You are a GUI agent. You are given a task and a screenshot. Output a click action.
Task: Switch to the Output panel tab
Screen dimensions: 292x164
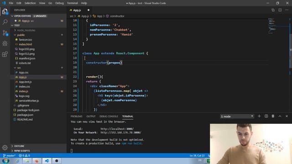91,117
